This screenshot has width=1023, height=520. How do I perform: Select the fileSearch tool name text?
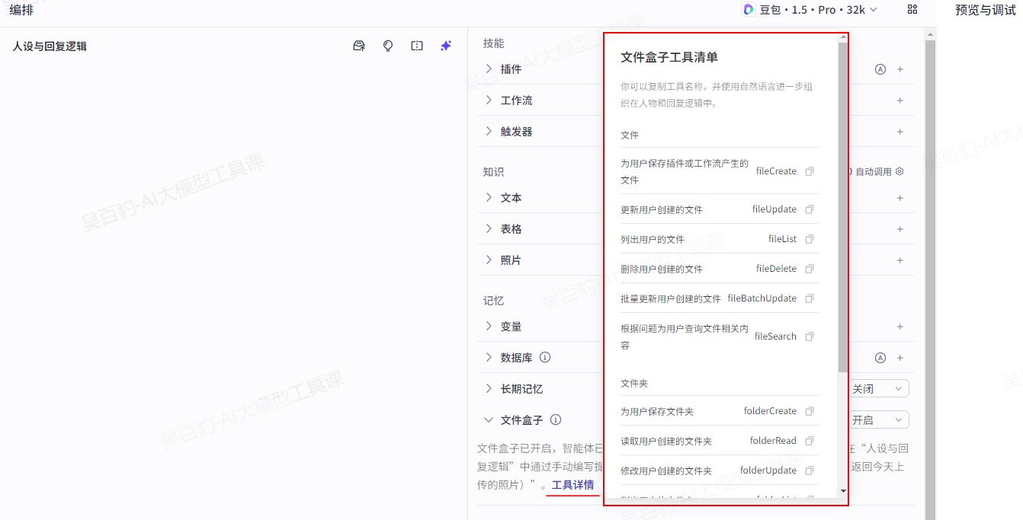pos(775,337)
